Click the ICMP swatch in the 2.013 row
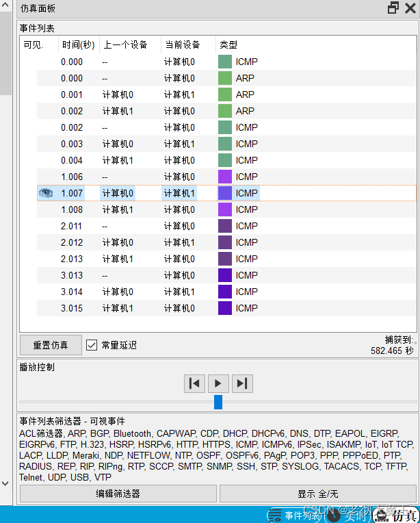The image size is (420, 523). 225,259
